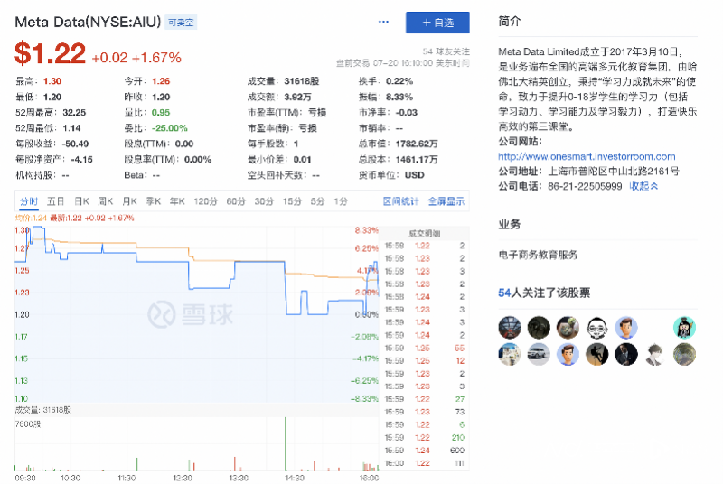The image size is (723, 484).
Task: Click the 公司电话 86-21-22505999 number
Action: tap(585, 186)
